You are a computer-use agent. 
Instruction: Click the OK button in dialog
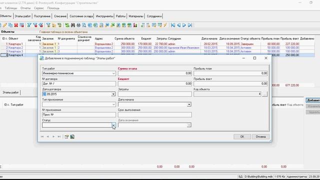(242, 136)
